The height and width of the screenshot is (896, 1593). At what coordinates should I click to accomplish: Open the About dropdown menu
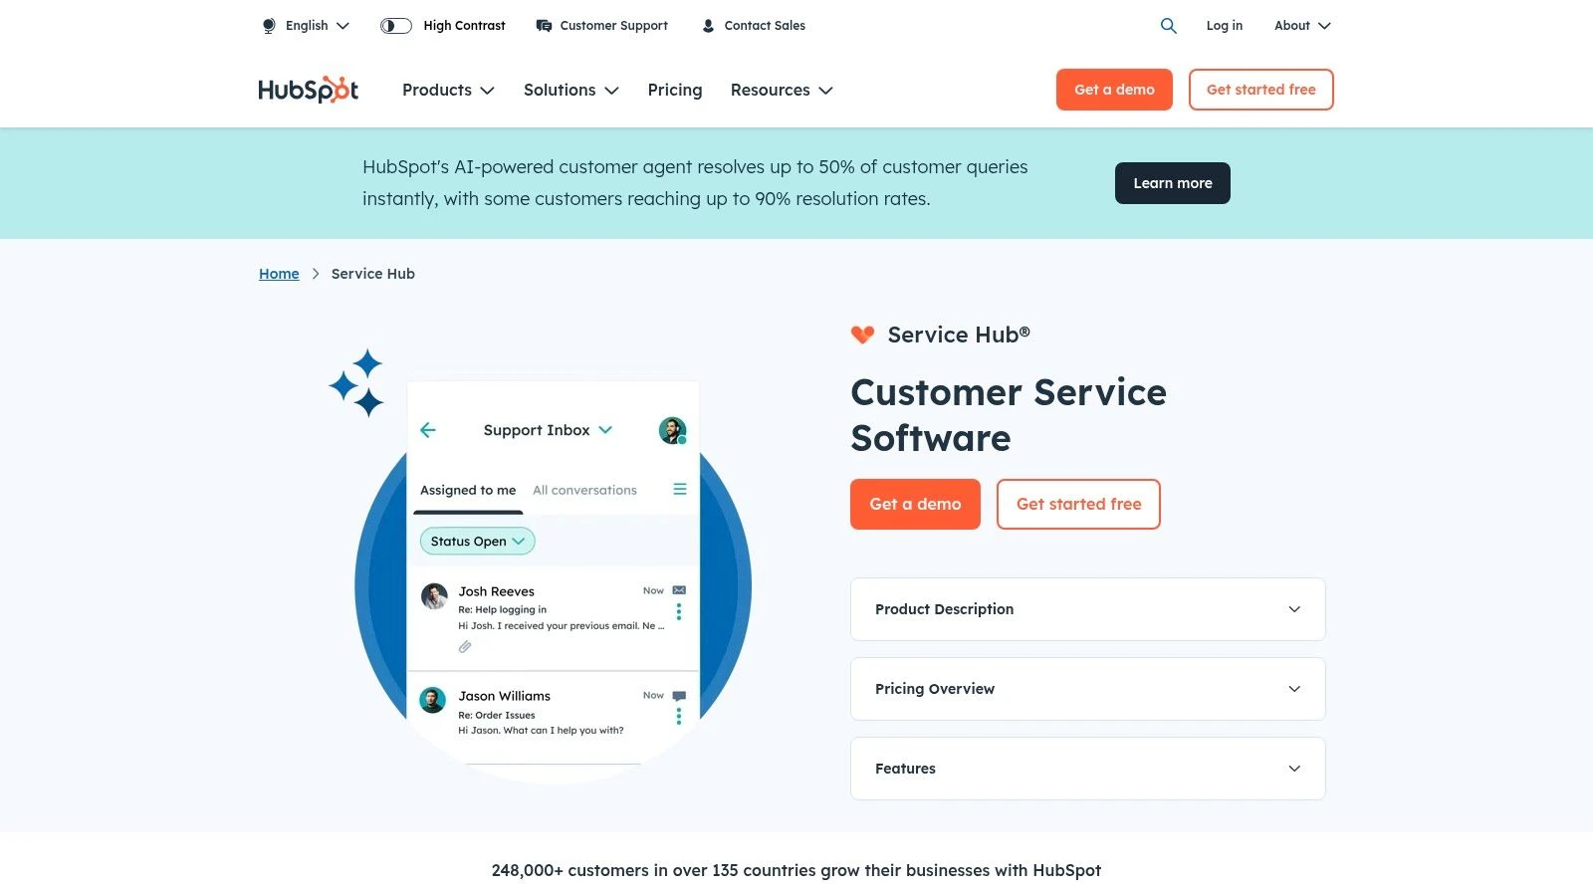coord(1302,26)
